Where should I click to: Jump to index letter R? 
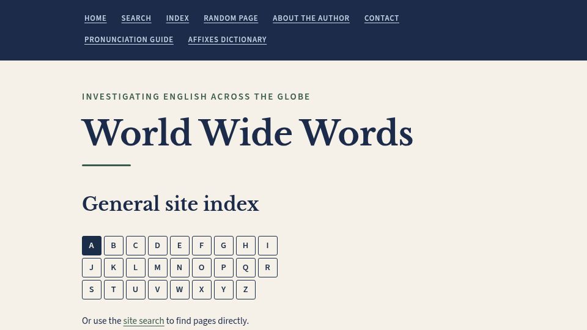268,268
